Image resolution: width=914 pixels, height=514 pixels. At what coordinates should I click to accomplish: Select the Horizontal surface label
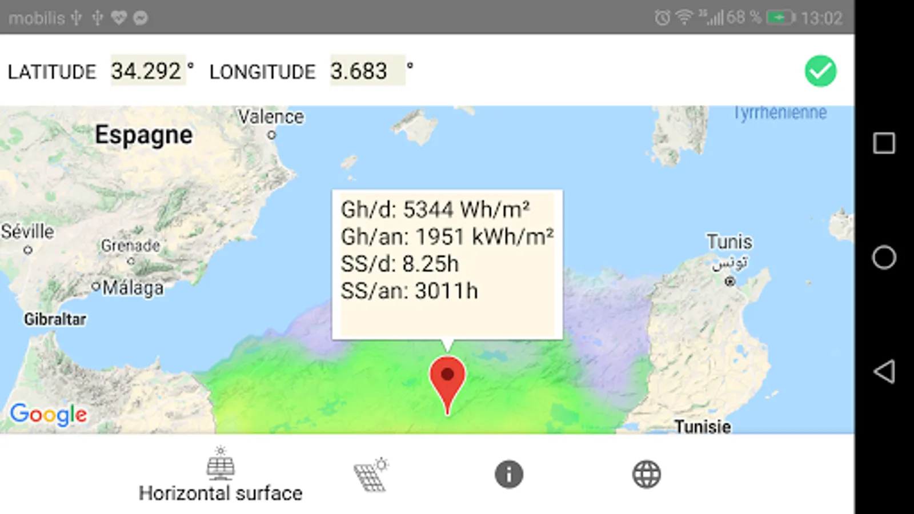(x=221, y=493)
